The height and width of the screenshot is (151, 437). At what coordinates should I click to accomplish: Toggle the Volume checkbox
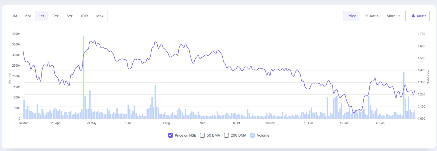[x=253, y=135]
